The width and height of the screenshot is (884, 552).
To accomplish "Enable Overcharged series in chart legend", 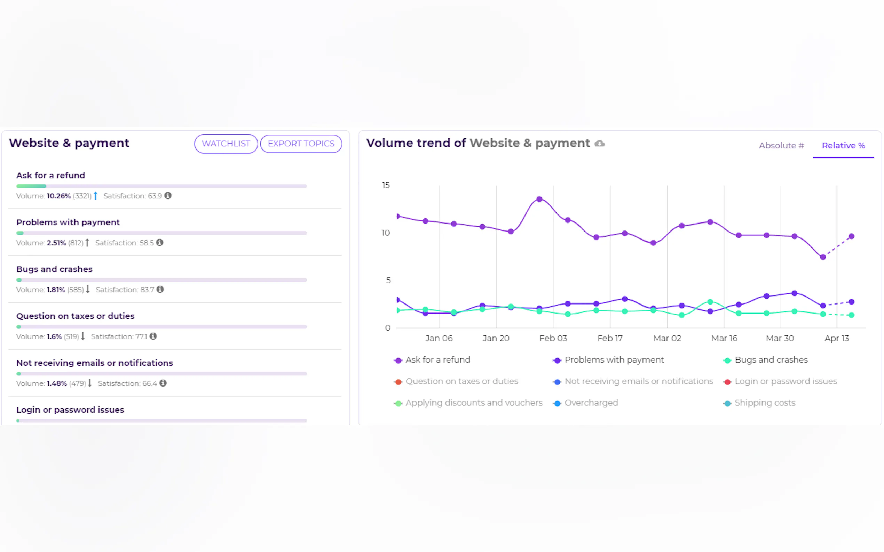I will (x=591, y=403).
